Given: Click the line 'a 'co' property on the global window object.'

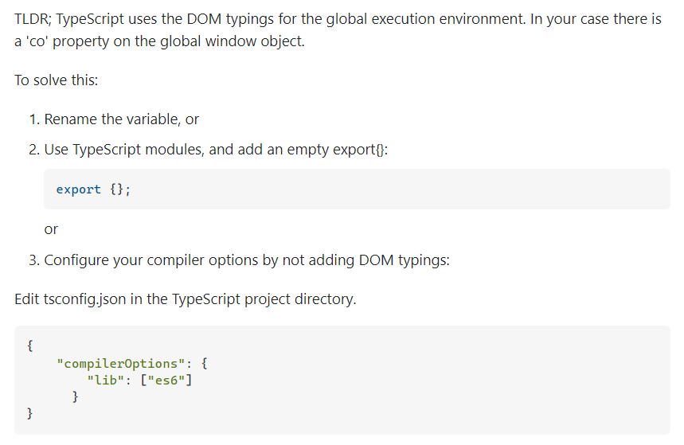Looking at the screenshot, I should tap(159, 41).
